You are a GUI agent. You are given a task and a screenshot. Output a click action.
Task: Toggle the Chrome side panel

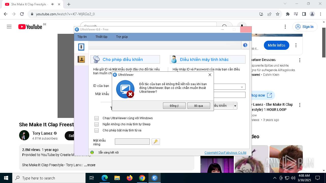(x=304, y=14)
